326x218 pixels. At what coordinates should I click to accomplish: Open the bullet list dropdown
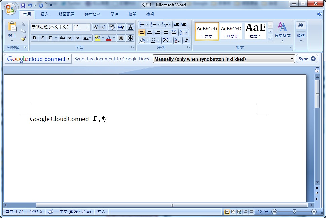147,25
